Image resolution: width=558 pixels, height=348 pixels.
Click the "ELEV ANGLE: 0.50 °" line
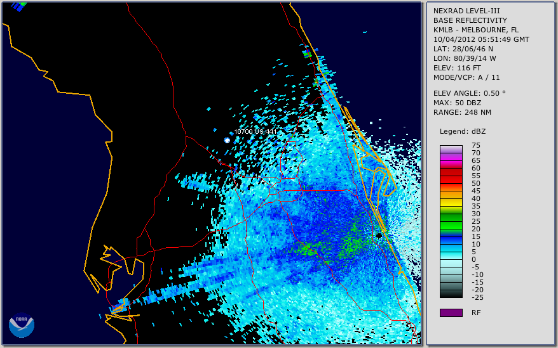click(470, 93)
